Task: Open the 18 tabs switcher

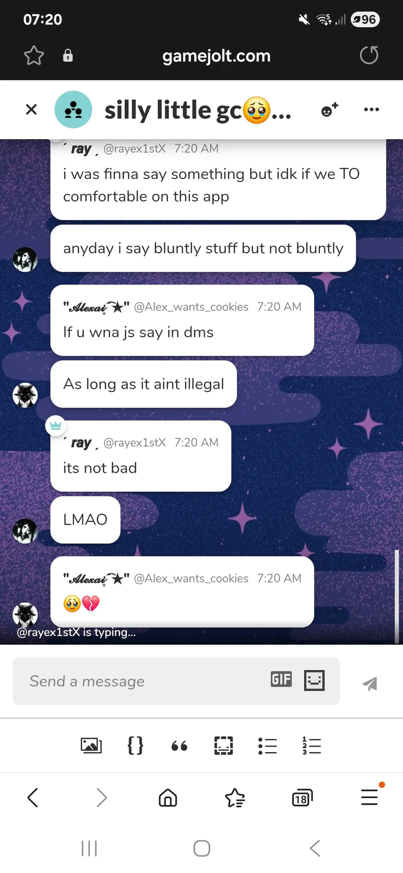Action: 302,798
